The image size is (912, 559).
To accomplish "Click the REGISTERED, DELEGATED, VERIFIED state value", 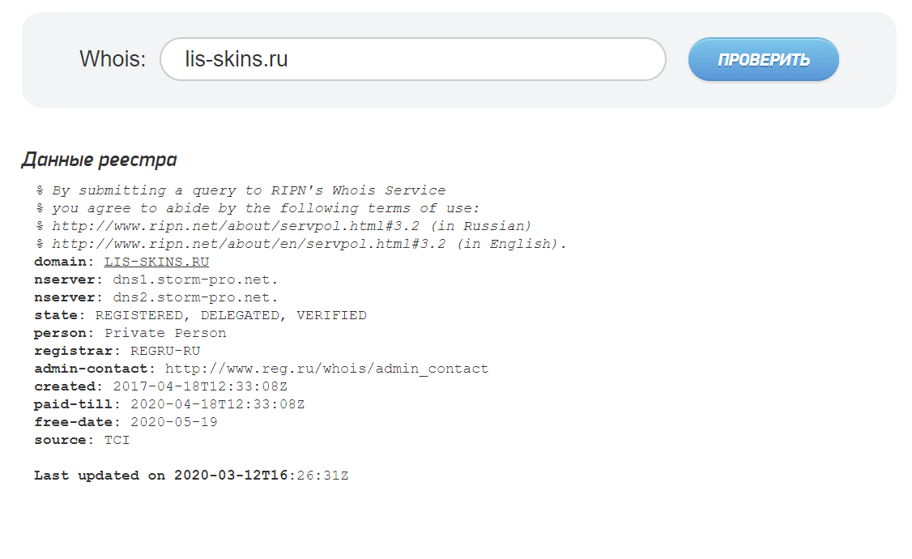I will coord(231,315).
